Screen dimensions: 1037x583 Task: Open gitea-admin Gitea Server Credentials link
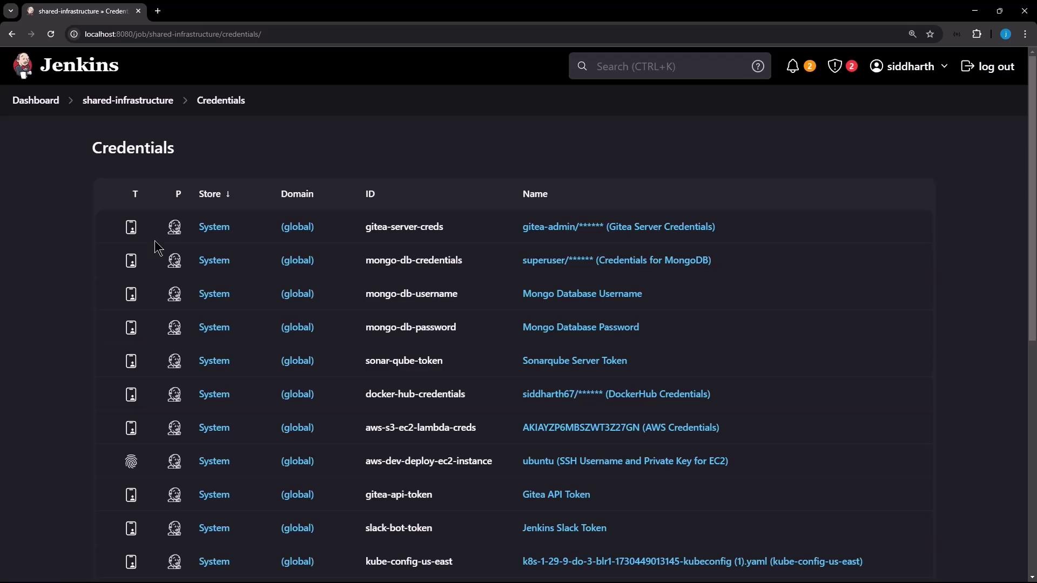[618, 227]
